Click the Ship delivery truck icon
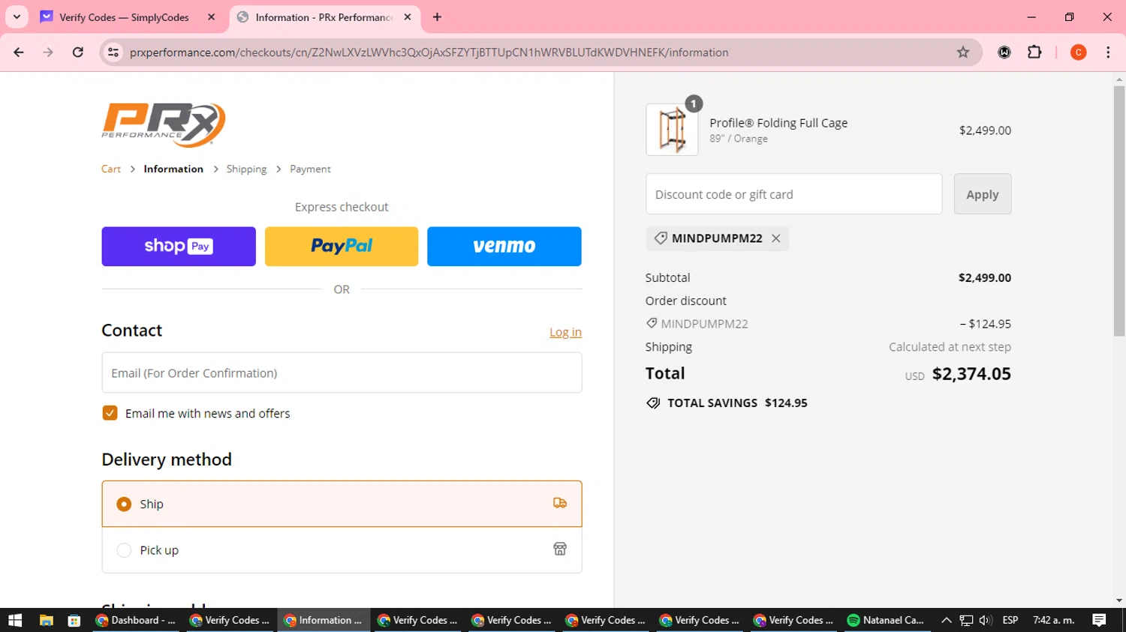 [560, 503]
